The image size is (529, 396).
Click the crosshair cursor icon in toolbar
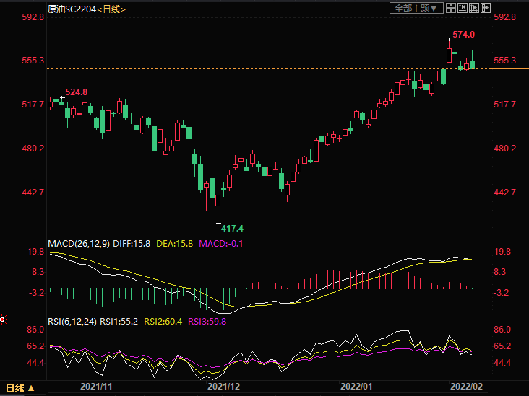[x=450, y=8]
